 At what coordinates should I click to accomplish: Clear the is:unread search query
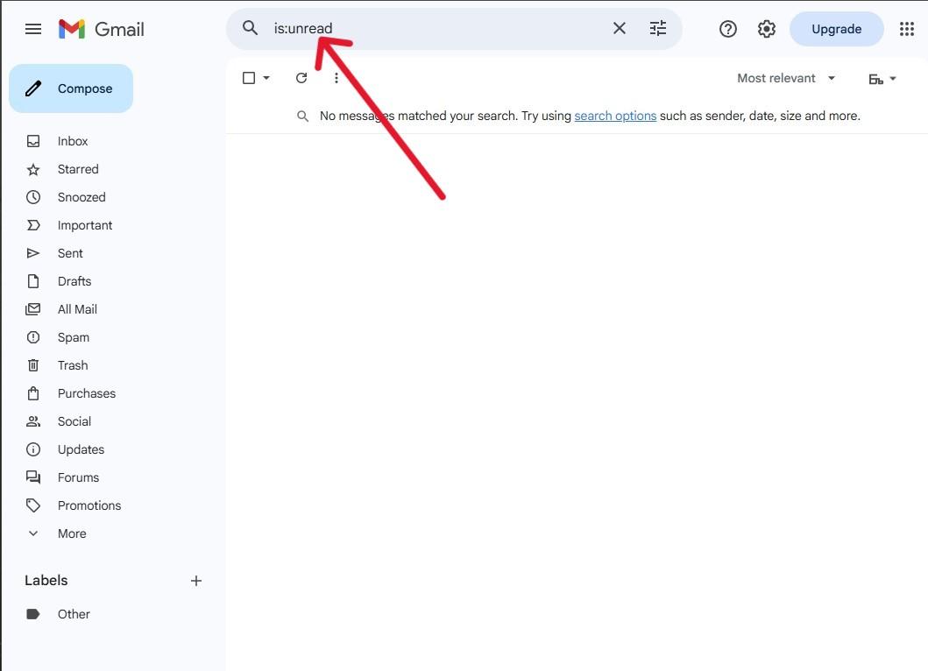click(619, 28)
